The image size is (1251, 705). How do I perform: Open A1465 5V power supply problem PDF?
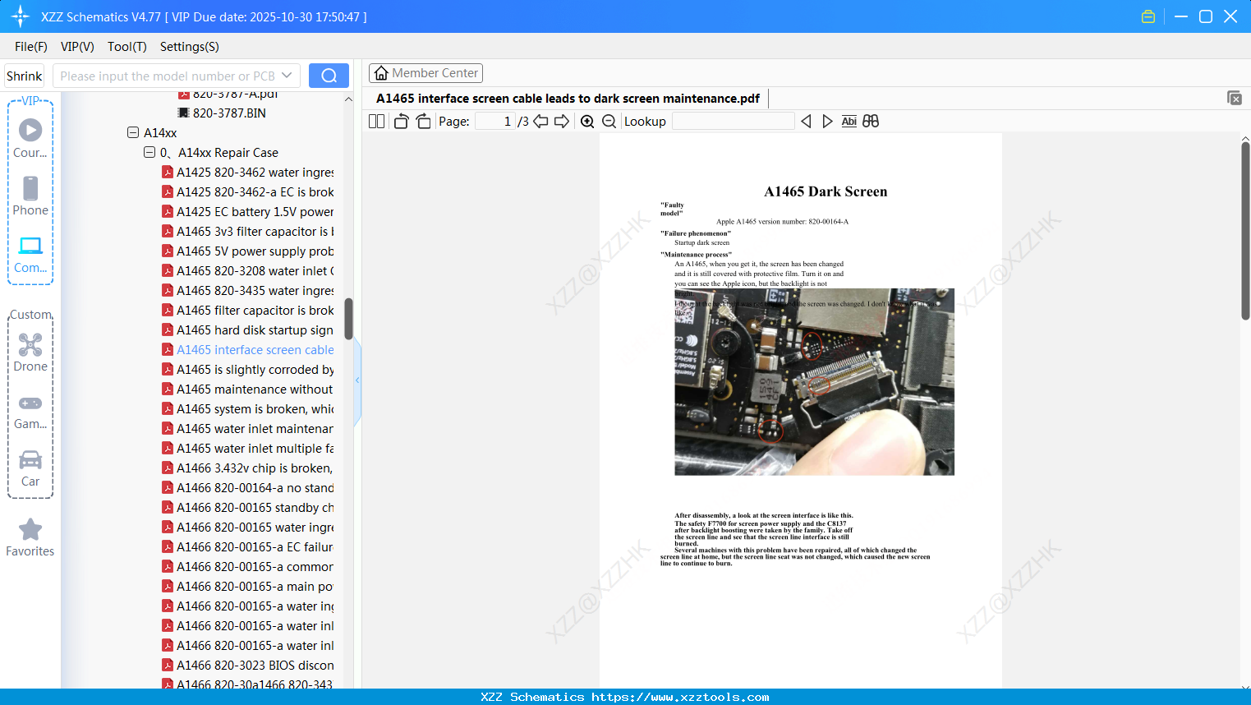[x=248, y=251]
